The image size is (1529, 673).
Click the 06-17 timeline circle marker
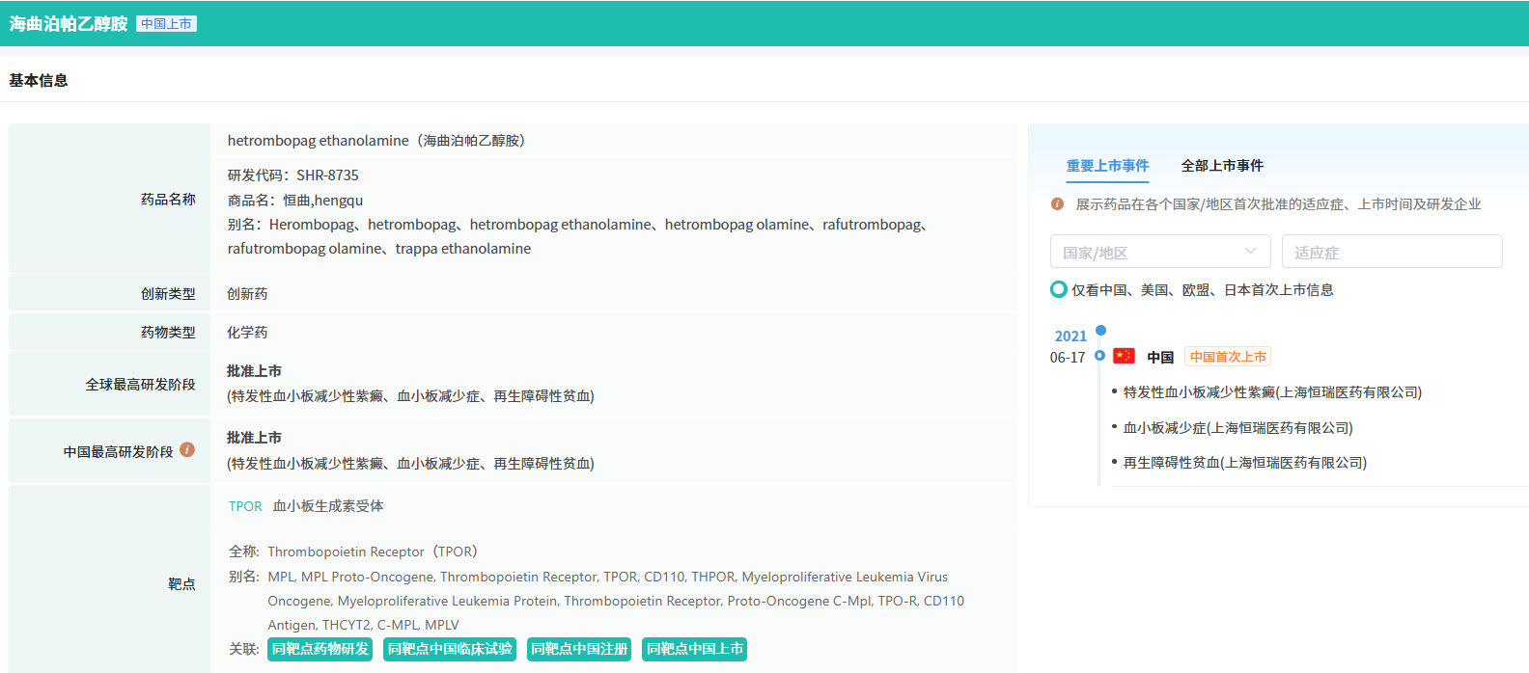[1099, 356]
